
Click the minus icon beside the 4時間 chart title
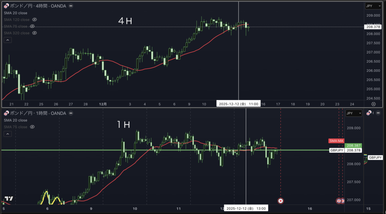(72, 6)
